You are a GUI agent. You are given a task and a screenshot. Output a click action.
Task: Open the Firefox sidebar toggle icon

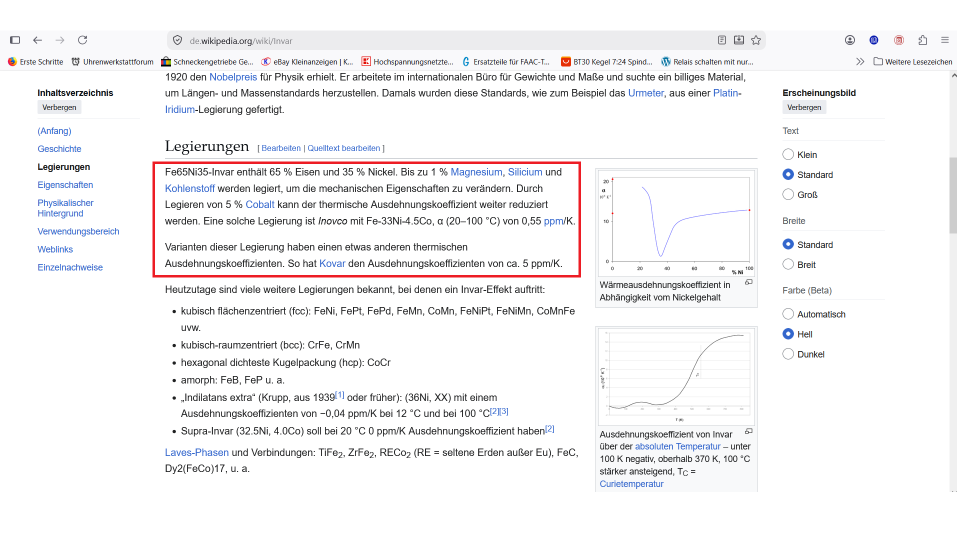(x=15, y=40)
